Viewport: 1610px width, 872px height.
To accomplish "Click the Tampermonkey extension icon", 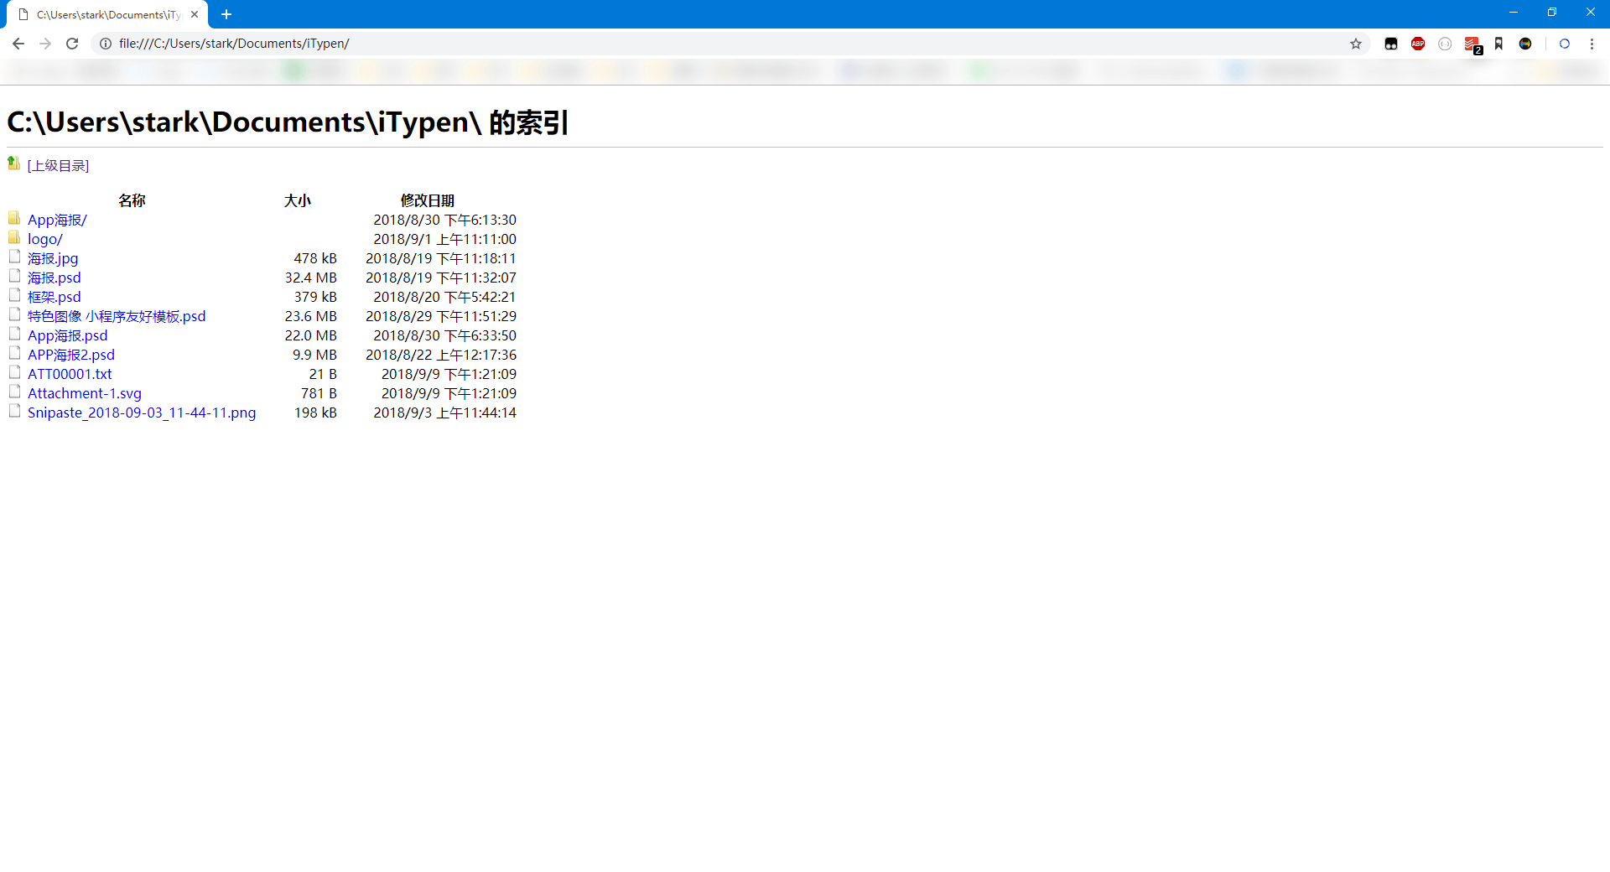I will (1391, 44).
